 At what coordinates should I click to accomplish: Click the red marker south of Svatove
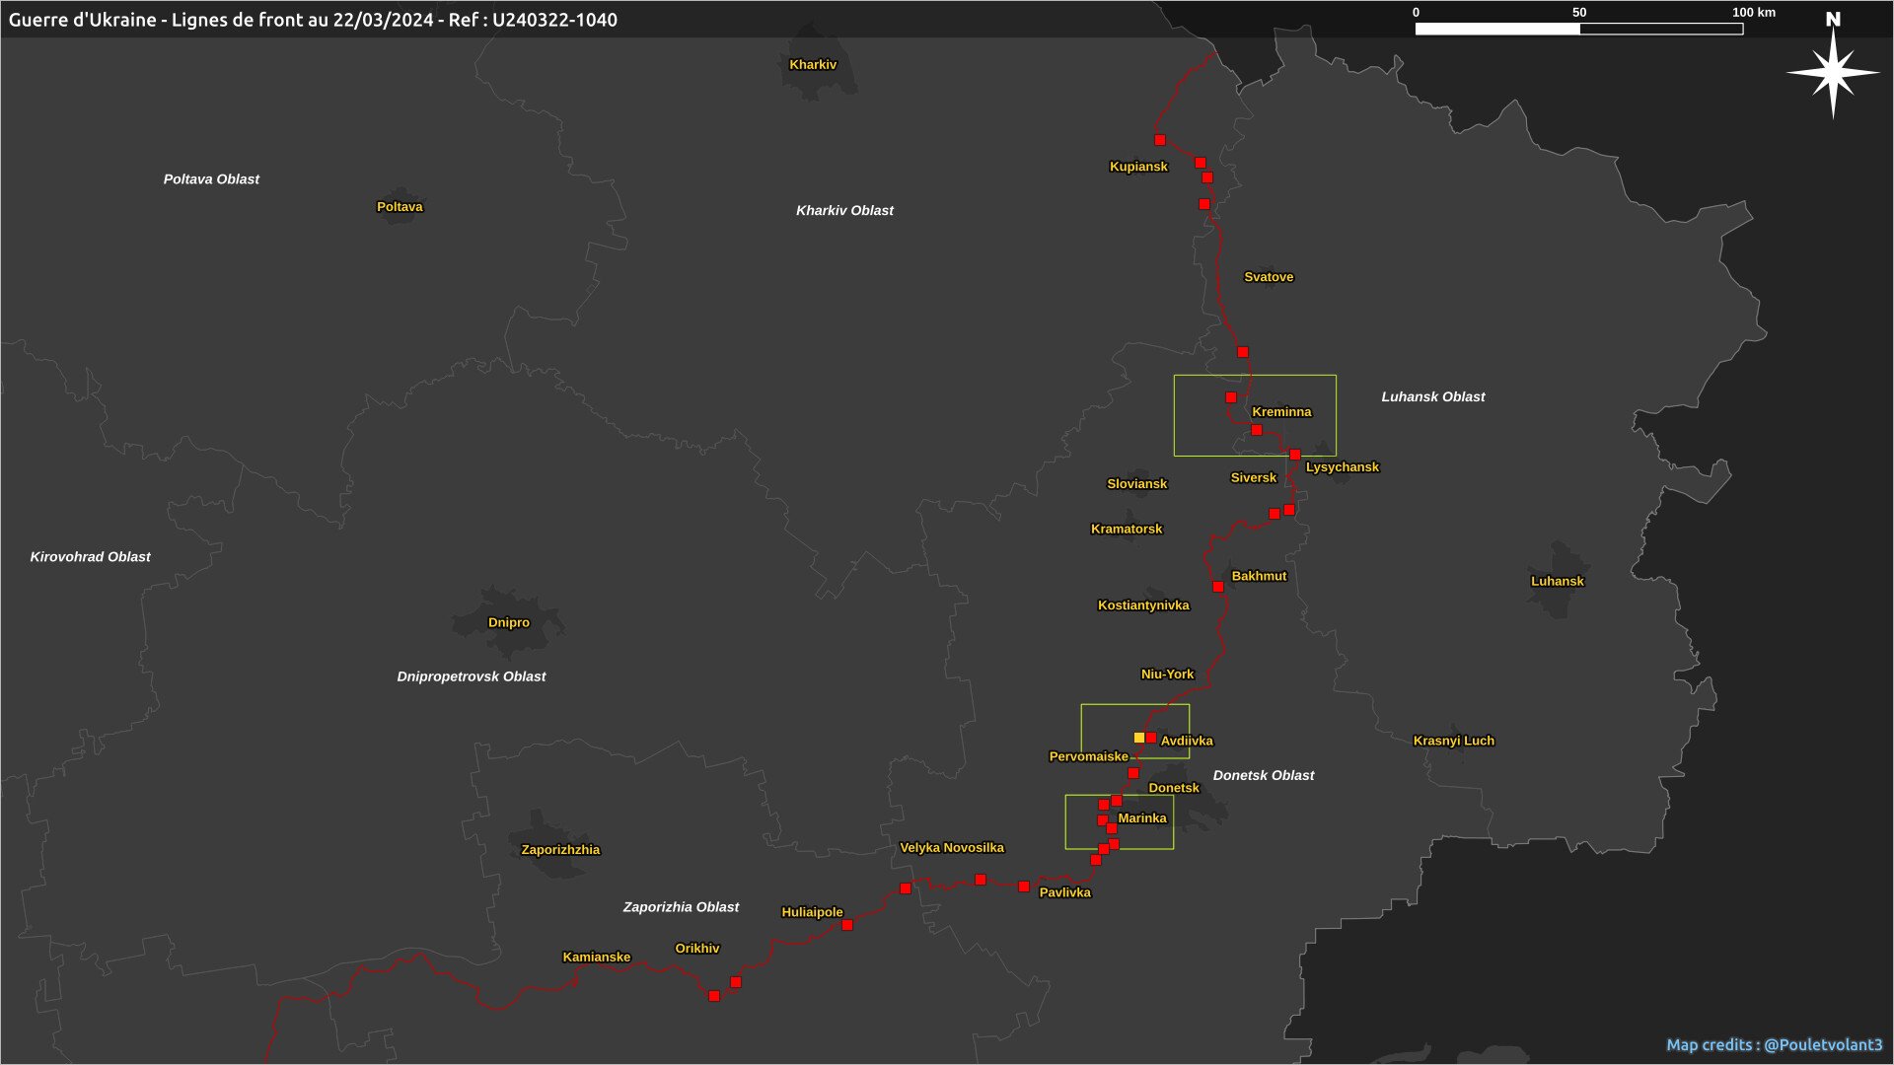[1243, 352]
